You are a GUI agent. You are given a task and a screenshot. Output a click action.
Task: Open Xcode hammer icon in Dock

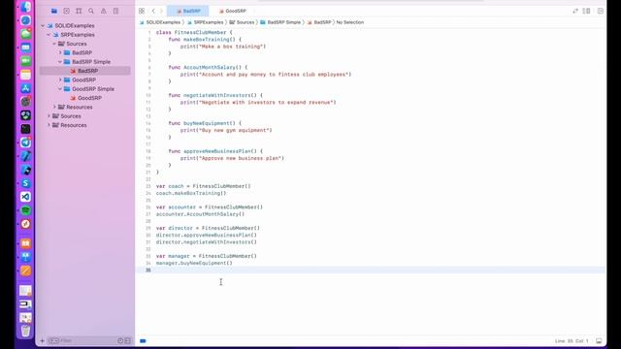26,156
